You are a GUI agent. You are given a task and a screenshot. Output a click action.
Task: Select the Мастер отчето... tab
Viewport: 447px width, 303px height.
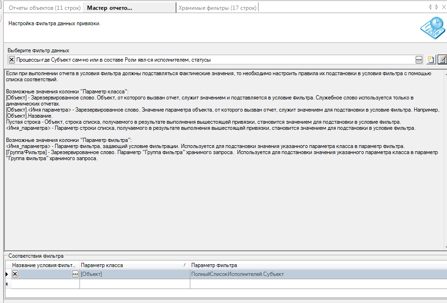point(109,8)
